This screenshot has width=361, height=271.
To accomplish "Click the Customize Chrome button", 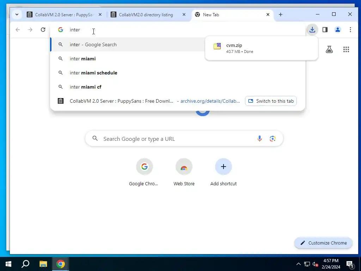I will coord(323,243).
